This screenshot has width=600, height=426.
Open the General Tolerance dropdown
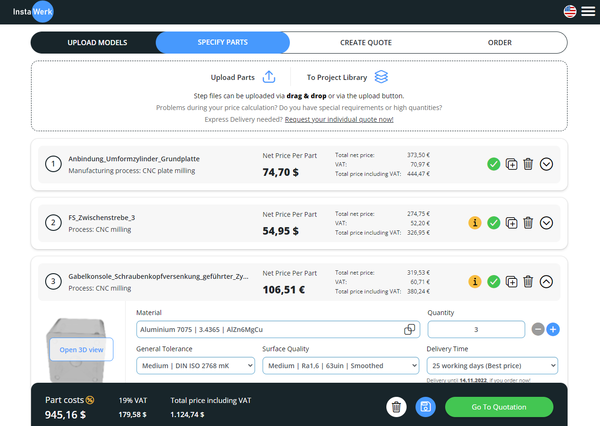click(x=195, y=366)
